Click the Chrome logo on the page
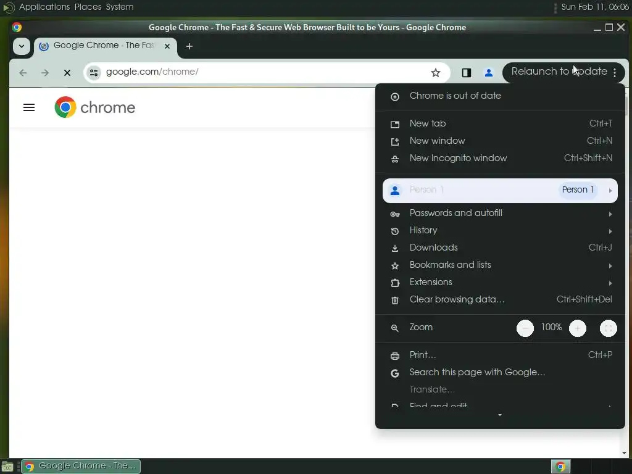This screenshot has width=632, height=474. point(95,107)
